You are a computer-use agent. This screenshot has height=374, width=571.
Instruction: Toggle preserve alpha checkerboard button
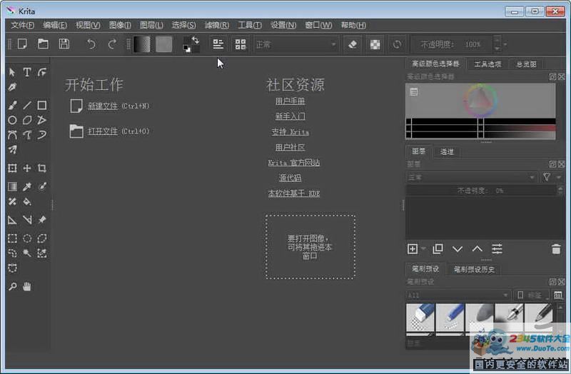pos(375,44)
